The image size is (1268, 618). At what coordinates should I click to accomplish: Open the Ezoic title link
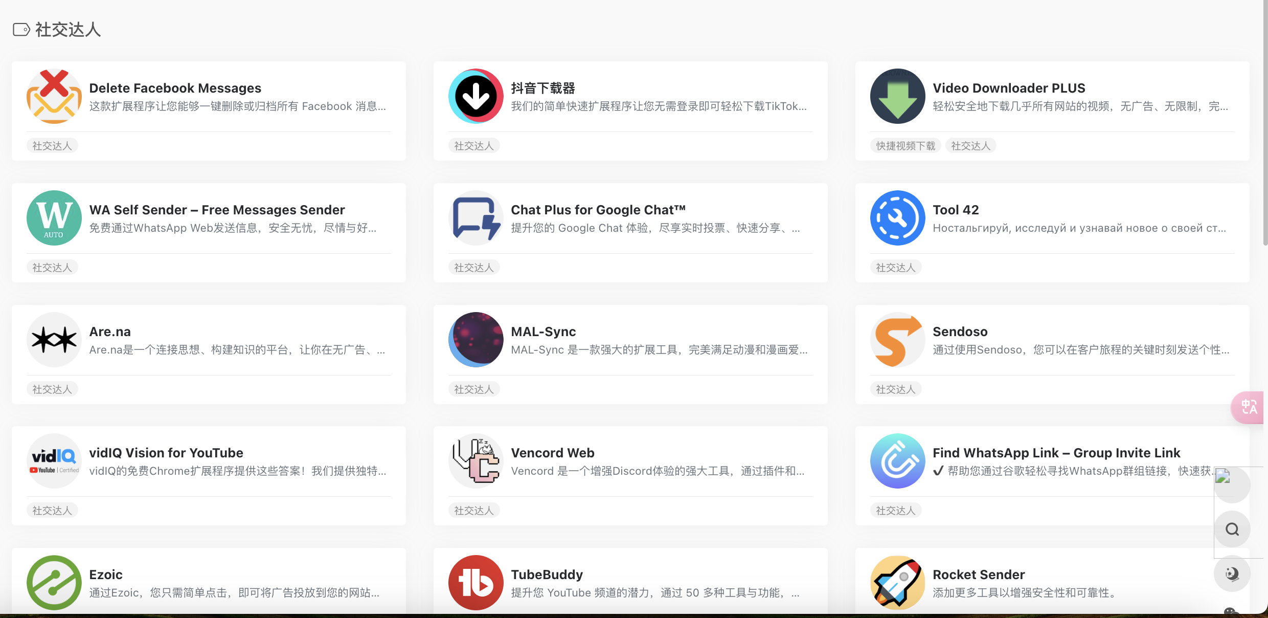click(106, 575)
